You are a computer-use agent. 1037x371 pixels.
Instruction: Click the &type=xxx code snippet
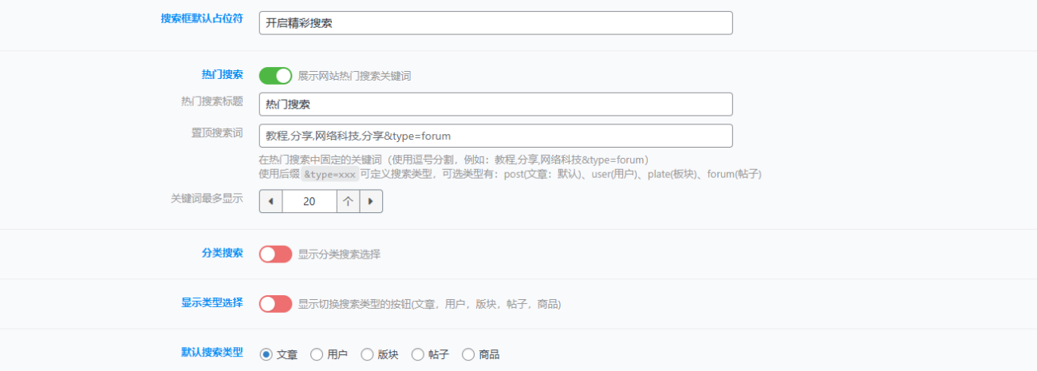point(329,174)
